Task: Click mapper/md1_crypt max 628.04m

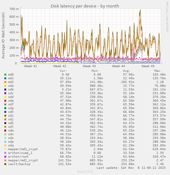Action: click(x=159, y=149)
